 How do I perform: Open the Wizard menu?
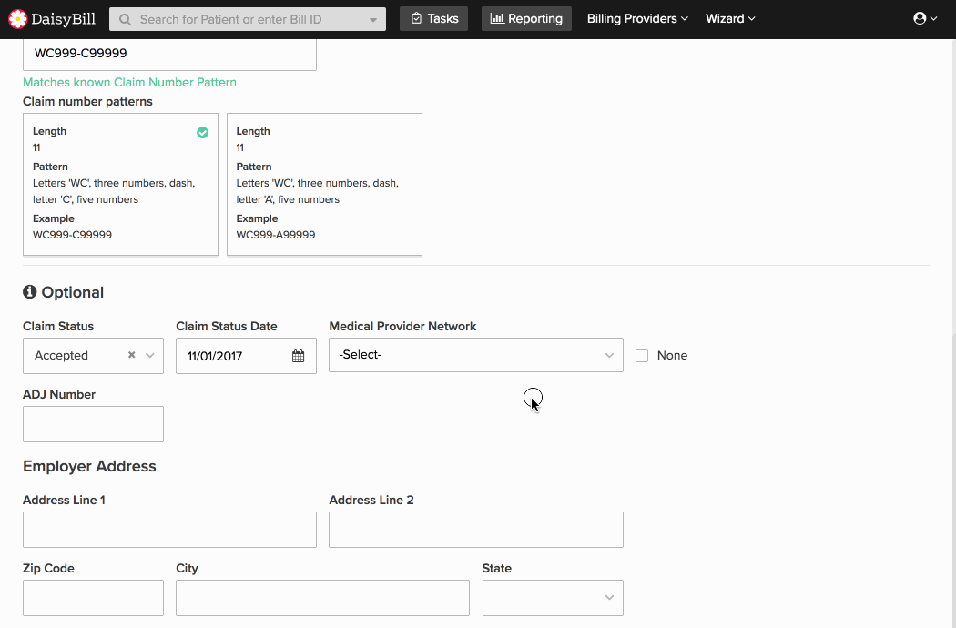[730, 18]
